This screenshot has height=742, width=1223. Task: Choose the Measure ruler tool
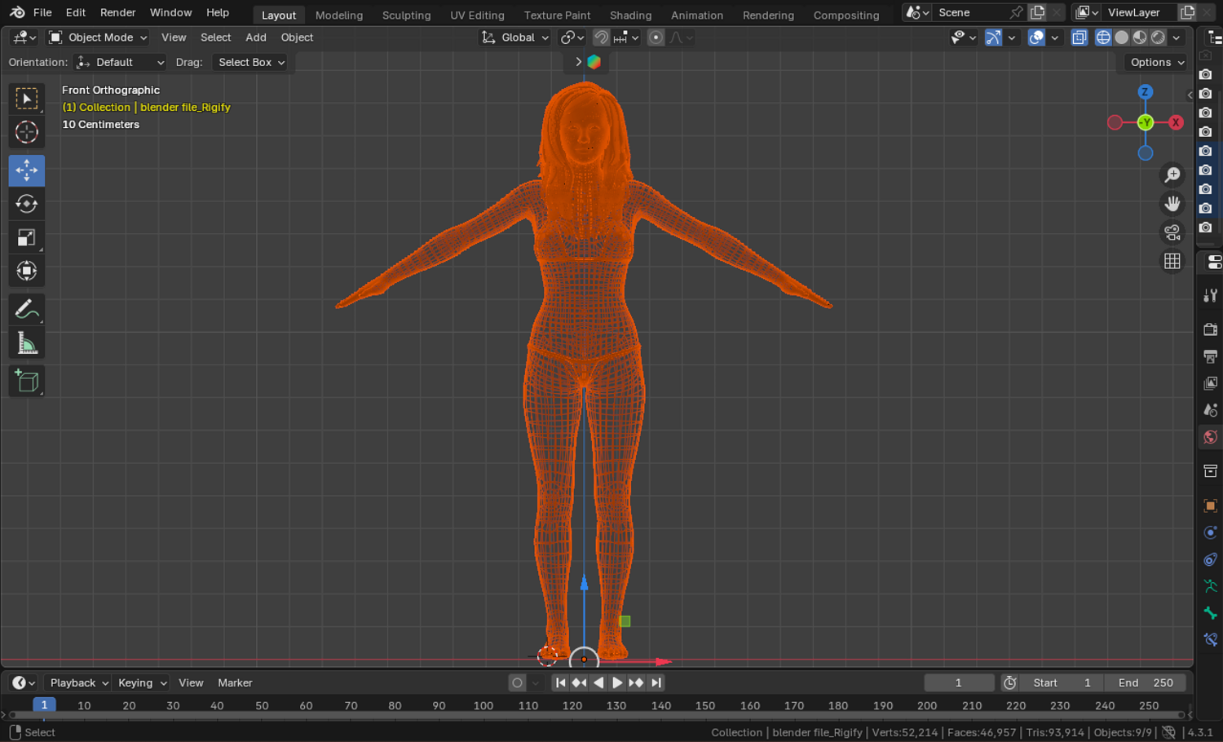click(x=27, y=343)
